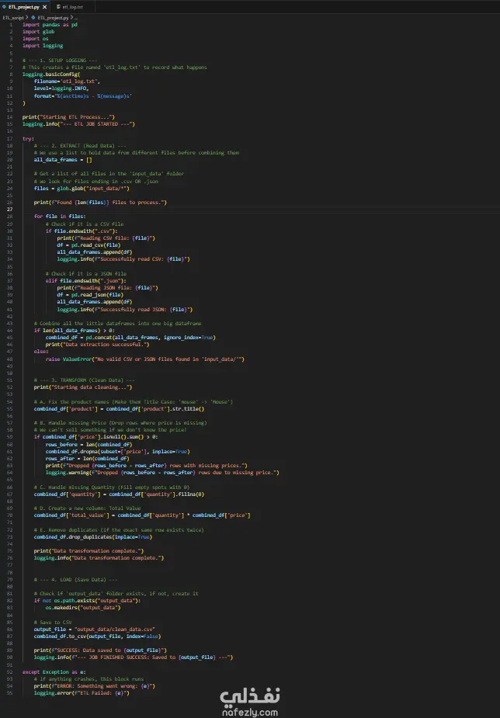Click the .str.title() product line
Image resolution: width=500 pixels, height=718 pixels.
pyautogui.click(x=119, y=409)
